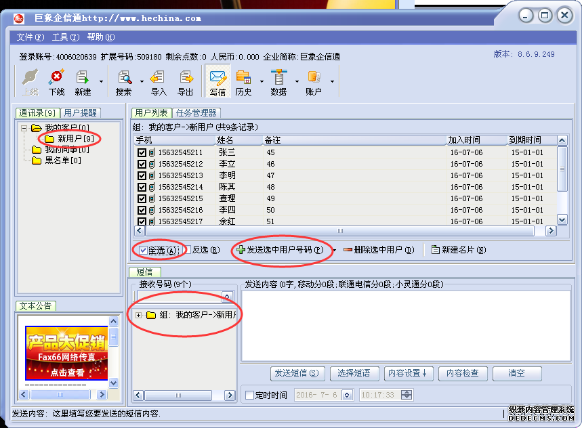
Task: Open the 工具 menu
Action: point(65,37)
